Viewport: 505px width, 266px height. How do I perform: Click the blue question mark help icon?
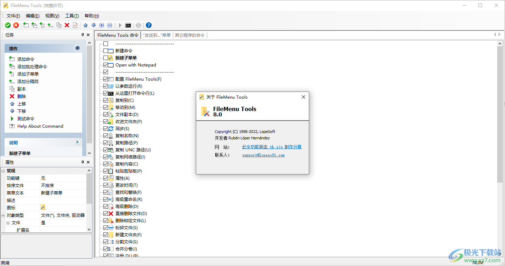(148, 25)
